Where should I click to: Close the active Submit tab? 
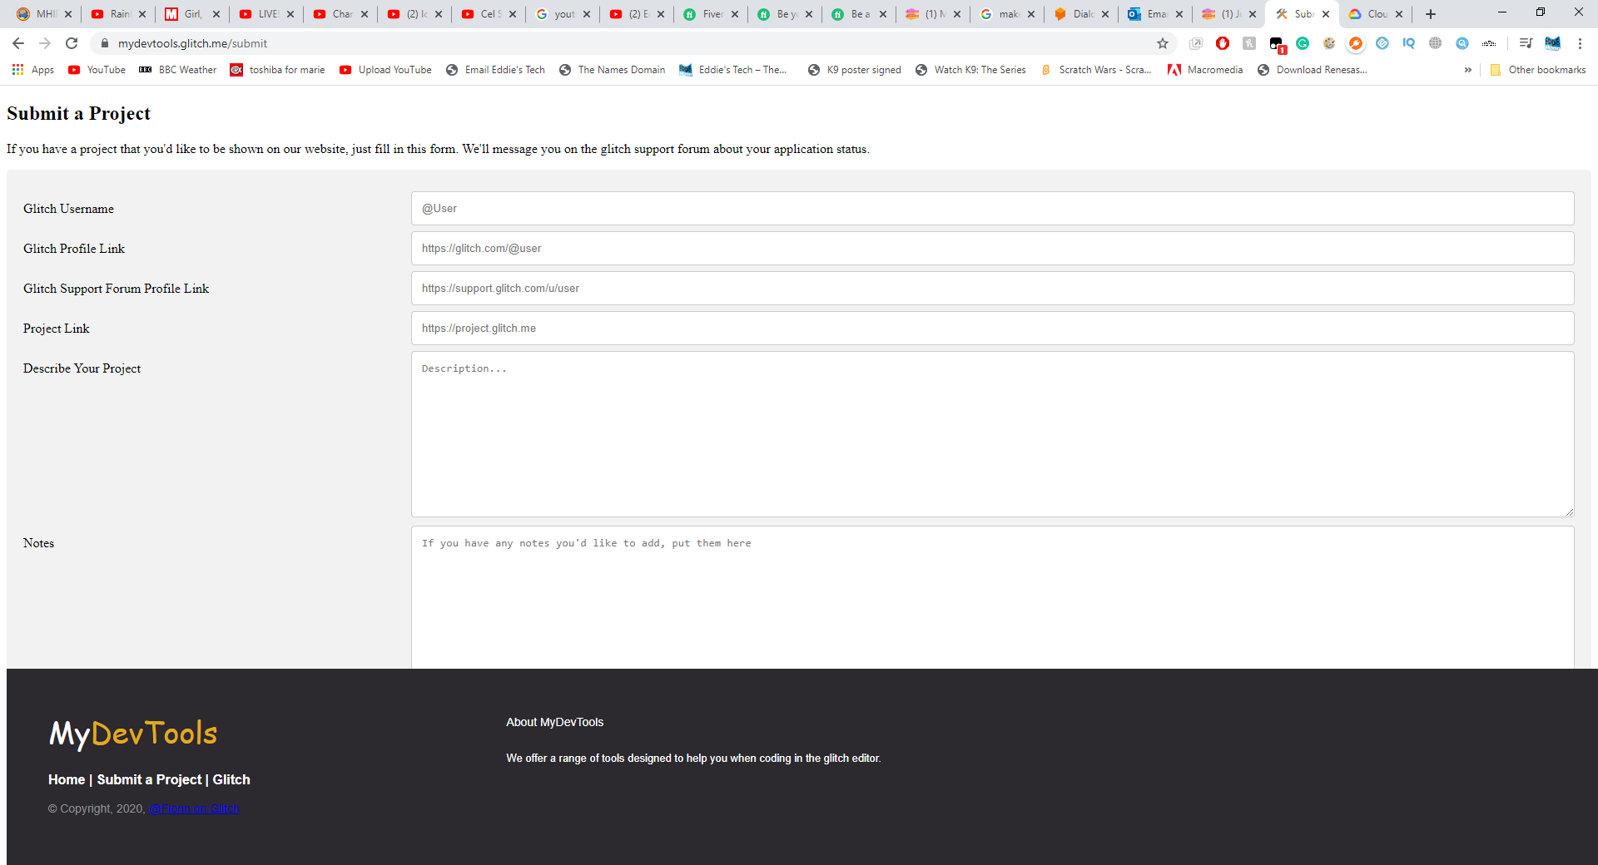1326,14
